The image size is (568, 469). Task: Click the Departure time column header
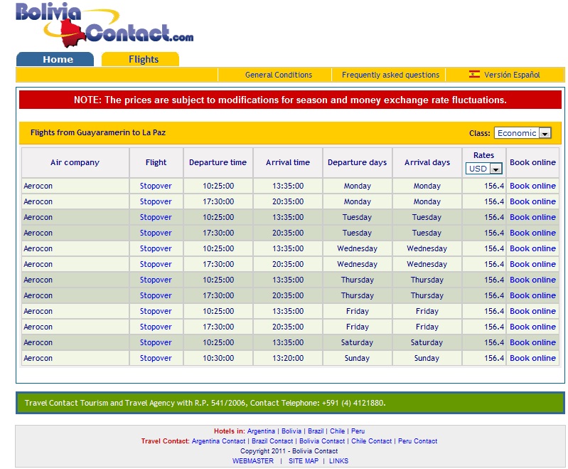point(218,162)
